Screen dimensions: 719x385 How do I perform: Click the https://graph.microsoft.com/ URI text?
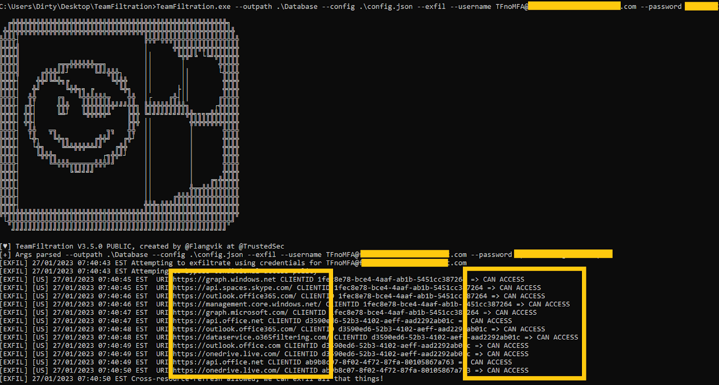click(x=231, y=313)
